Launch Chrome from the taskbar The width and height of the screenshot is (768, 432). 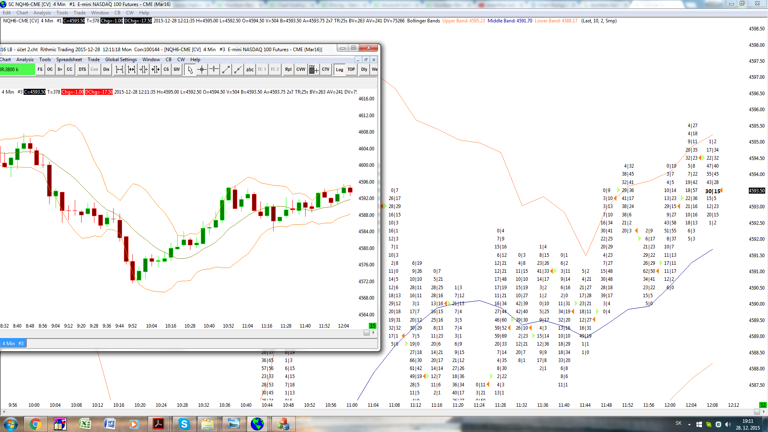(x=35, y=424)
